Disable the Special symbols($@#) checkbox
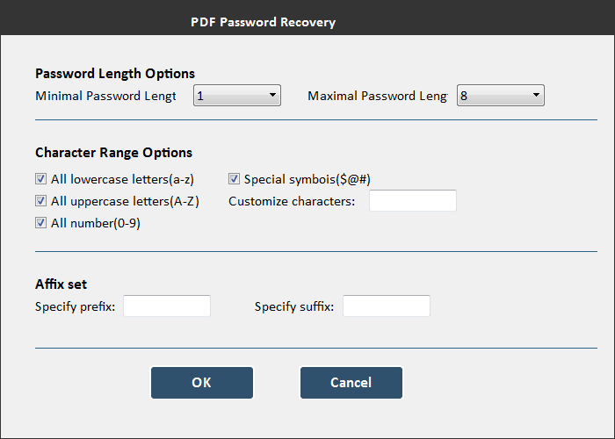Viewport: 615px width, 439px height. [x=235, y=179]
